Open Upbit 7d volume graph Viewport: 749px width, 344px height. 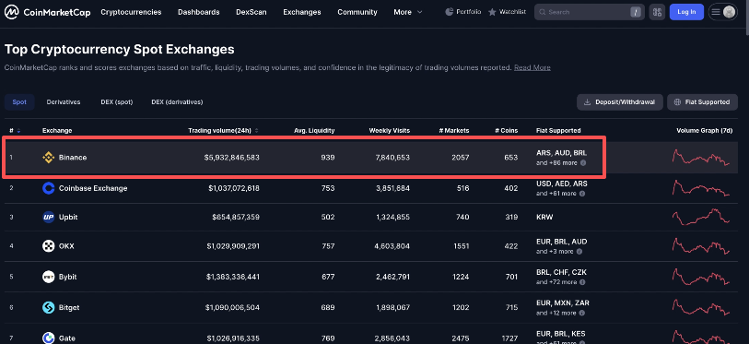pyautogui.click(x=701, y=218)
